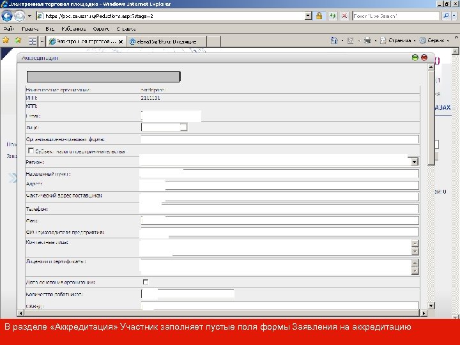
Task: Click dialog vertical scroll down arrow
Action: click(x=431, y=305)
